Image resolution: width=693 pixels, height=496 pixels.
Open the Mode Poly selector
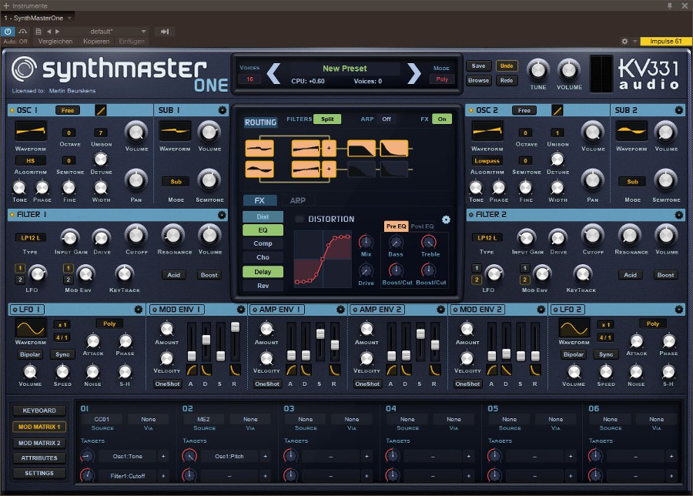pos(442,79)
